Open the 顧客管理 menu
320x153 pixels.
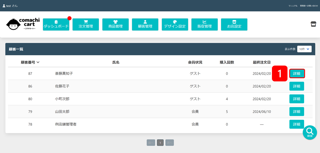pyautogui.click(x=145, y=24)
